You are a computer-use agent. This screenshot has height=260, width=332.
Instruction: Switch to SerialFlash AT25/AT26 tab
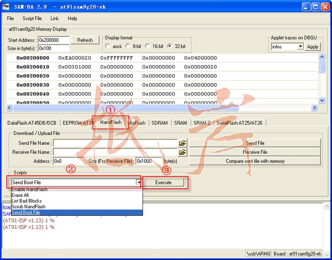click(239, 123)
